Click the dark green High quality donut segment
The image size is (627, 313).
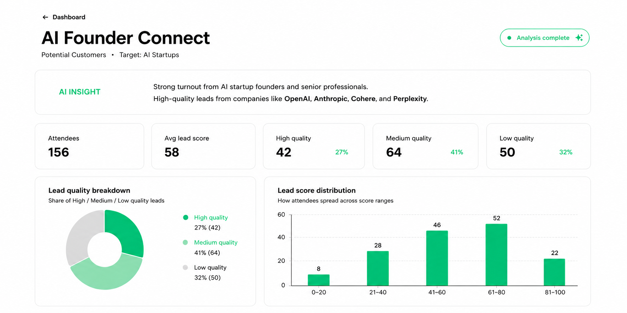[x=129, y=231]
